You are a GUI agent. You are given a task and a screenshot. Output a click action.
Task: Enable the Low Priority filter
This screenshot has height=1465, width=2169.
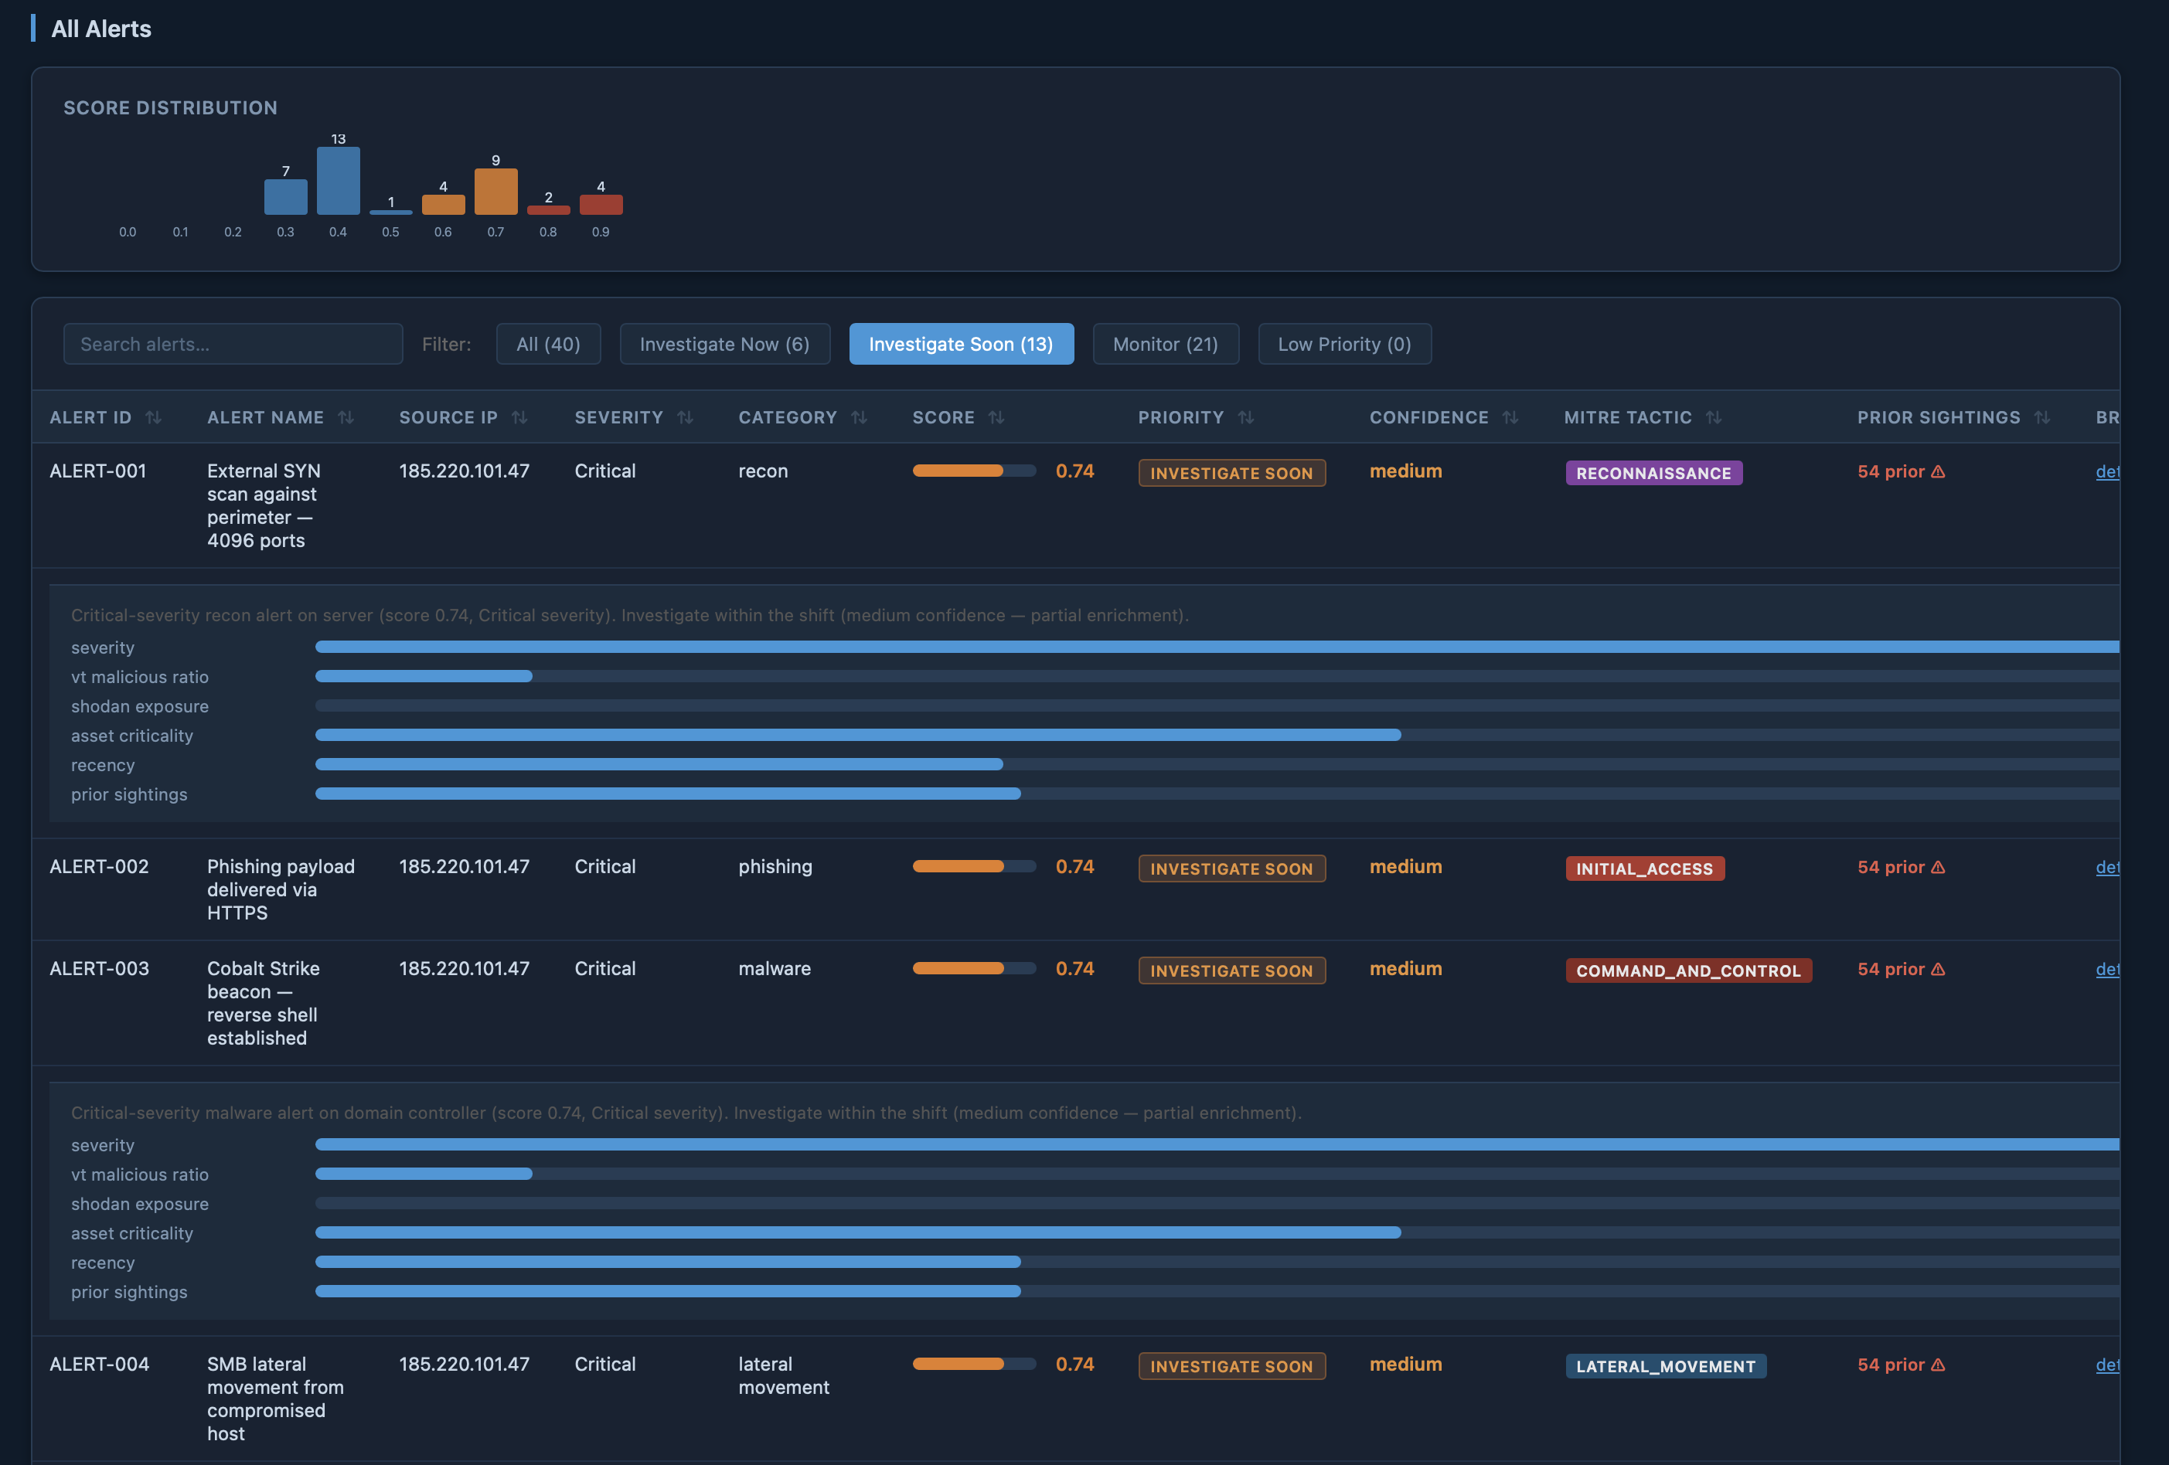[1344, 343]
